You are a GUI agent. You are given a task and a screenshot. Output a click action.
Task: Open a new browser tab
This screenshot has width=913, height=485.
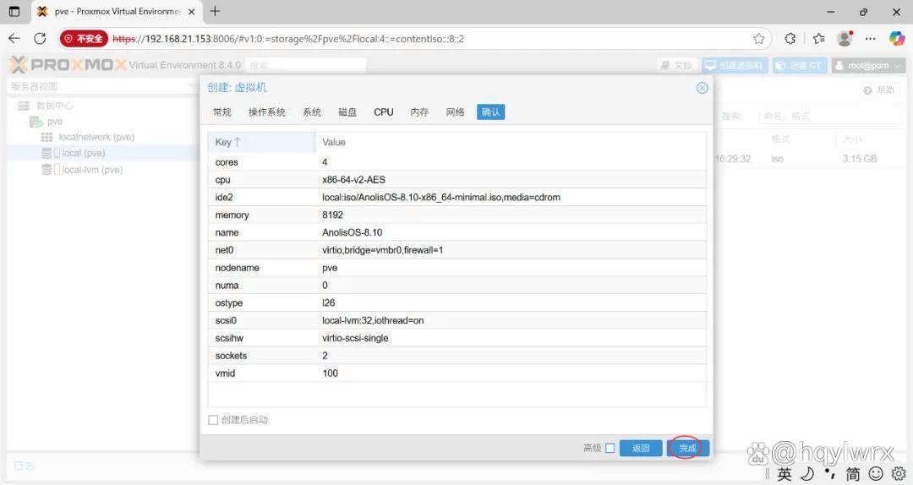[x=215, y=11]
